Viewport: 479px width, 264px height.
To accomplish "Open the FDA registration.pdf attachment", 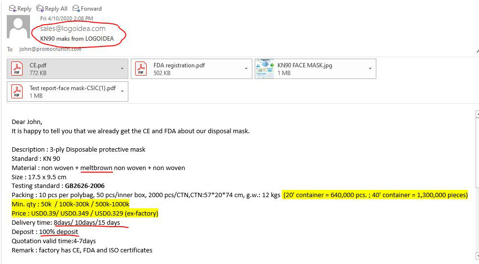I will click(191, 69).
